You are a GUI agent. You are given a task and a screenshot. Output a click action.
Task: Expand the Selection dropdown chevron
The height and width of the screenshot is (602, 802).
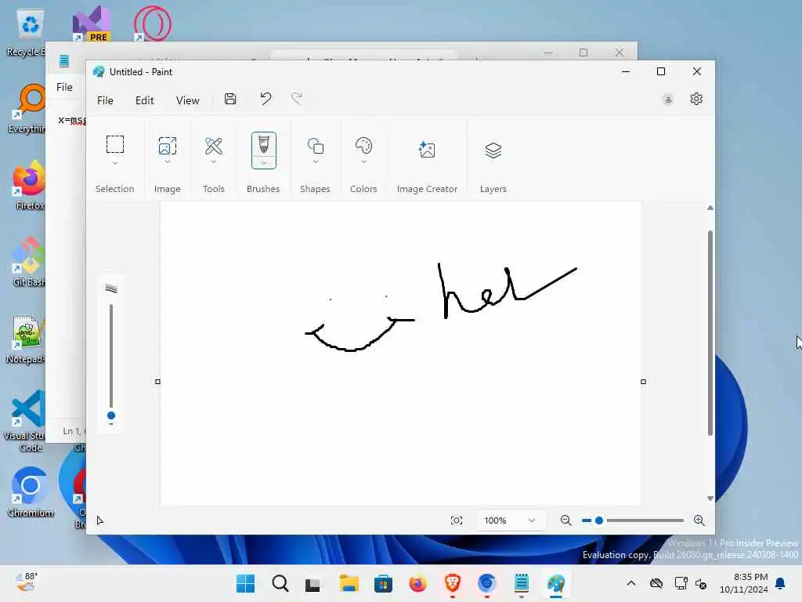tap(114, 163)
